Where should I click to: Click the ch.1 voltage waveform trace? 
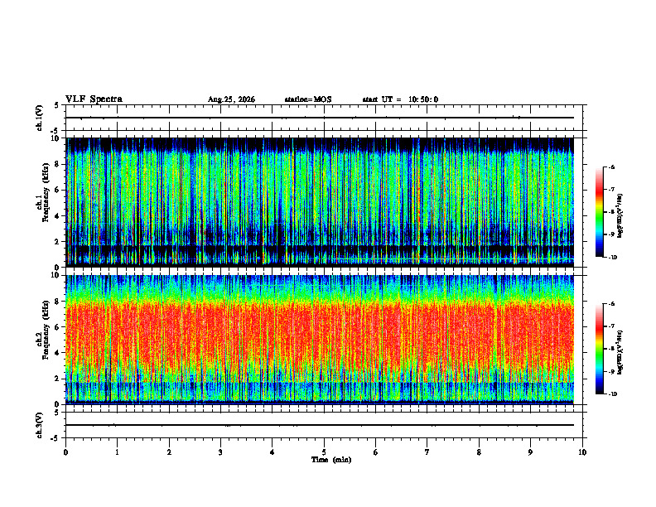point(320,118)
